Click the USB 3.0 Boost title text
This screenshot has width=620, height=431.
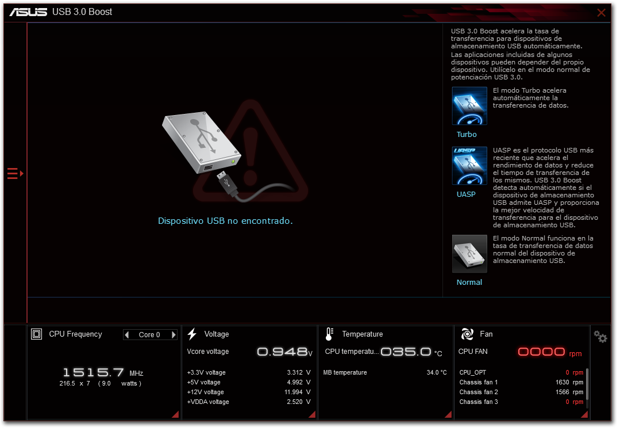[82, 12]
